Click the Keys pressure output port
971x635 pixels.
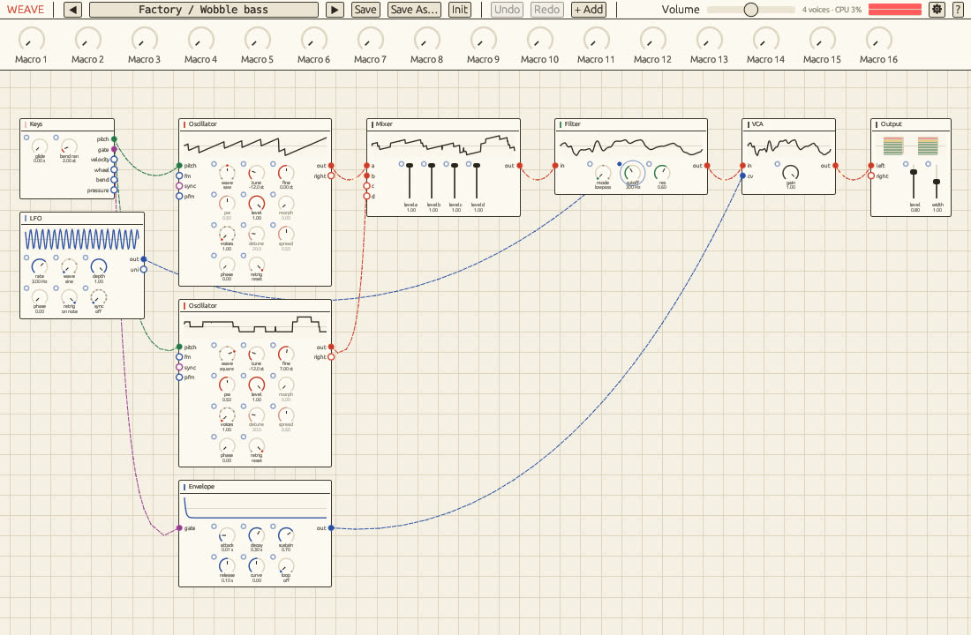(114, 190)
